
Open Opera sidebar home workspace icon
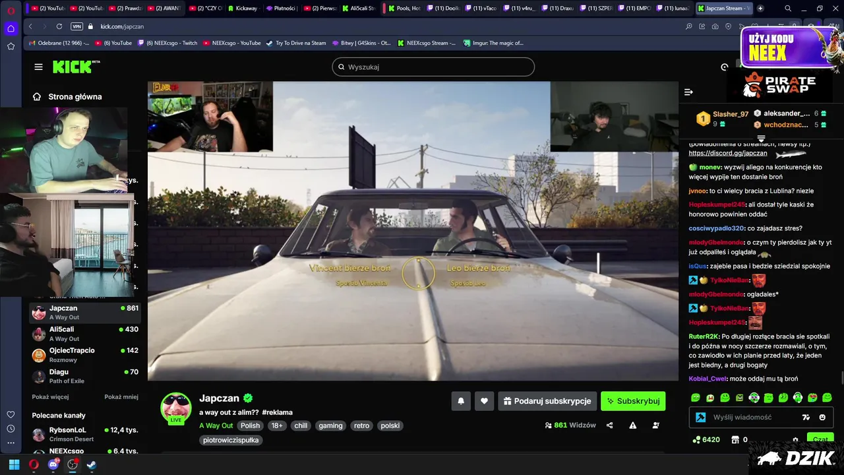pyautogui.click(x=11, y=28)
